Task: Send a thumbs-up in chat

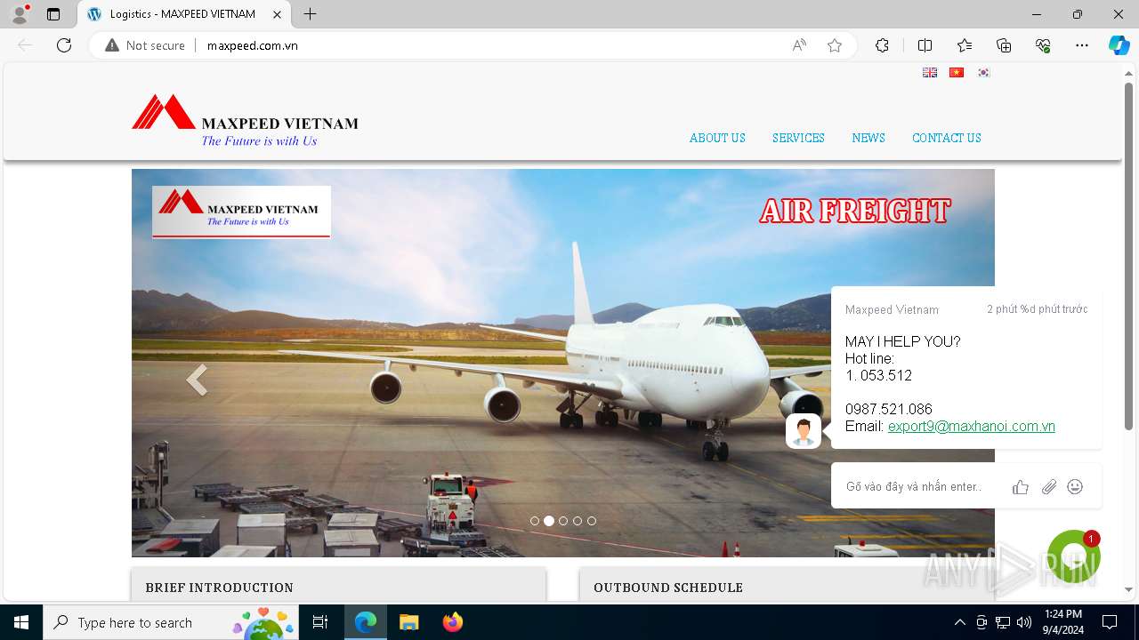Action: tap(1021, 486)
